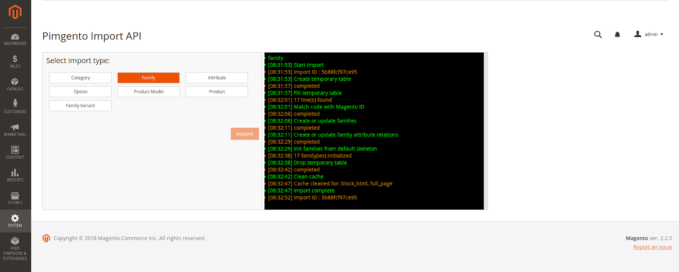
Task: Click 'Create or update family attribute relations' line
Action: (x=333, y=135)
